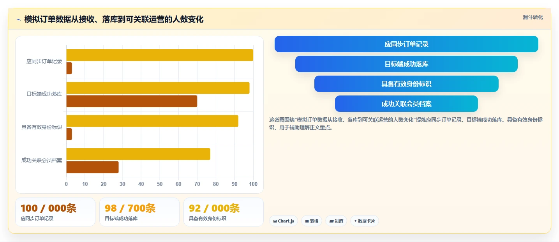Click the 表格 chip icon
Screen dimensions: 559x242
(x=307, y=221)
